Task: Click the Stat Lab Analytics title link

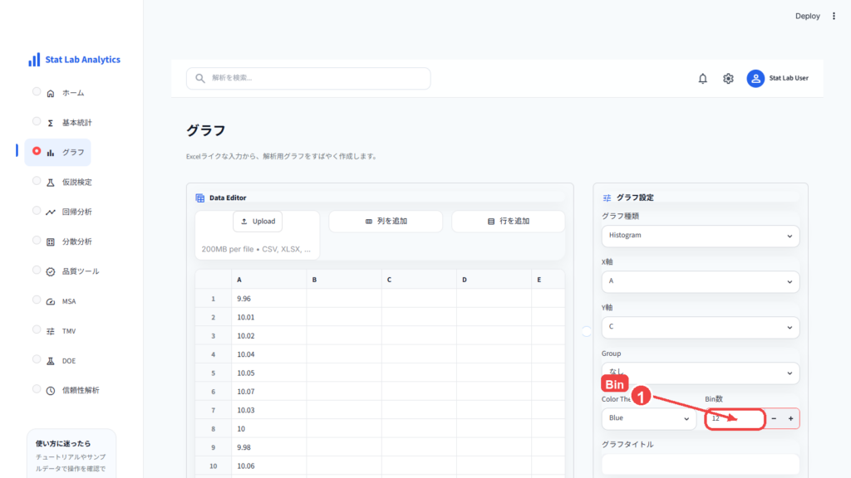Action: point(82,60)
